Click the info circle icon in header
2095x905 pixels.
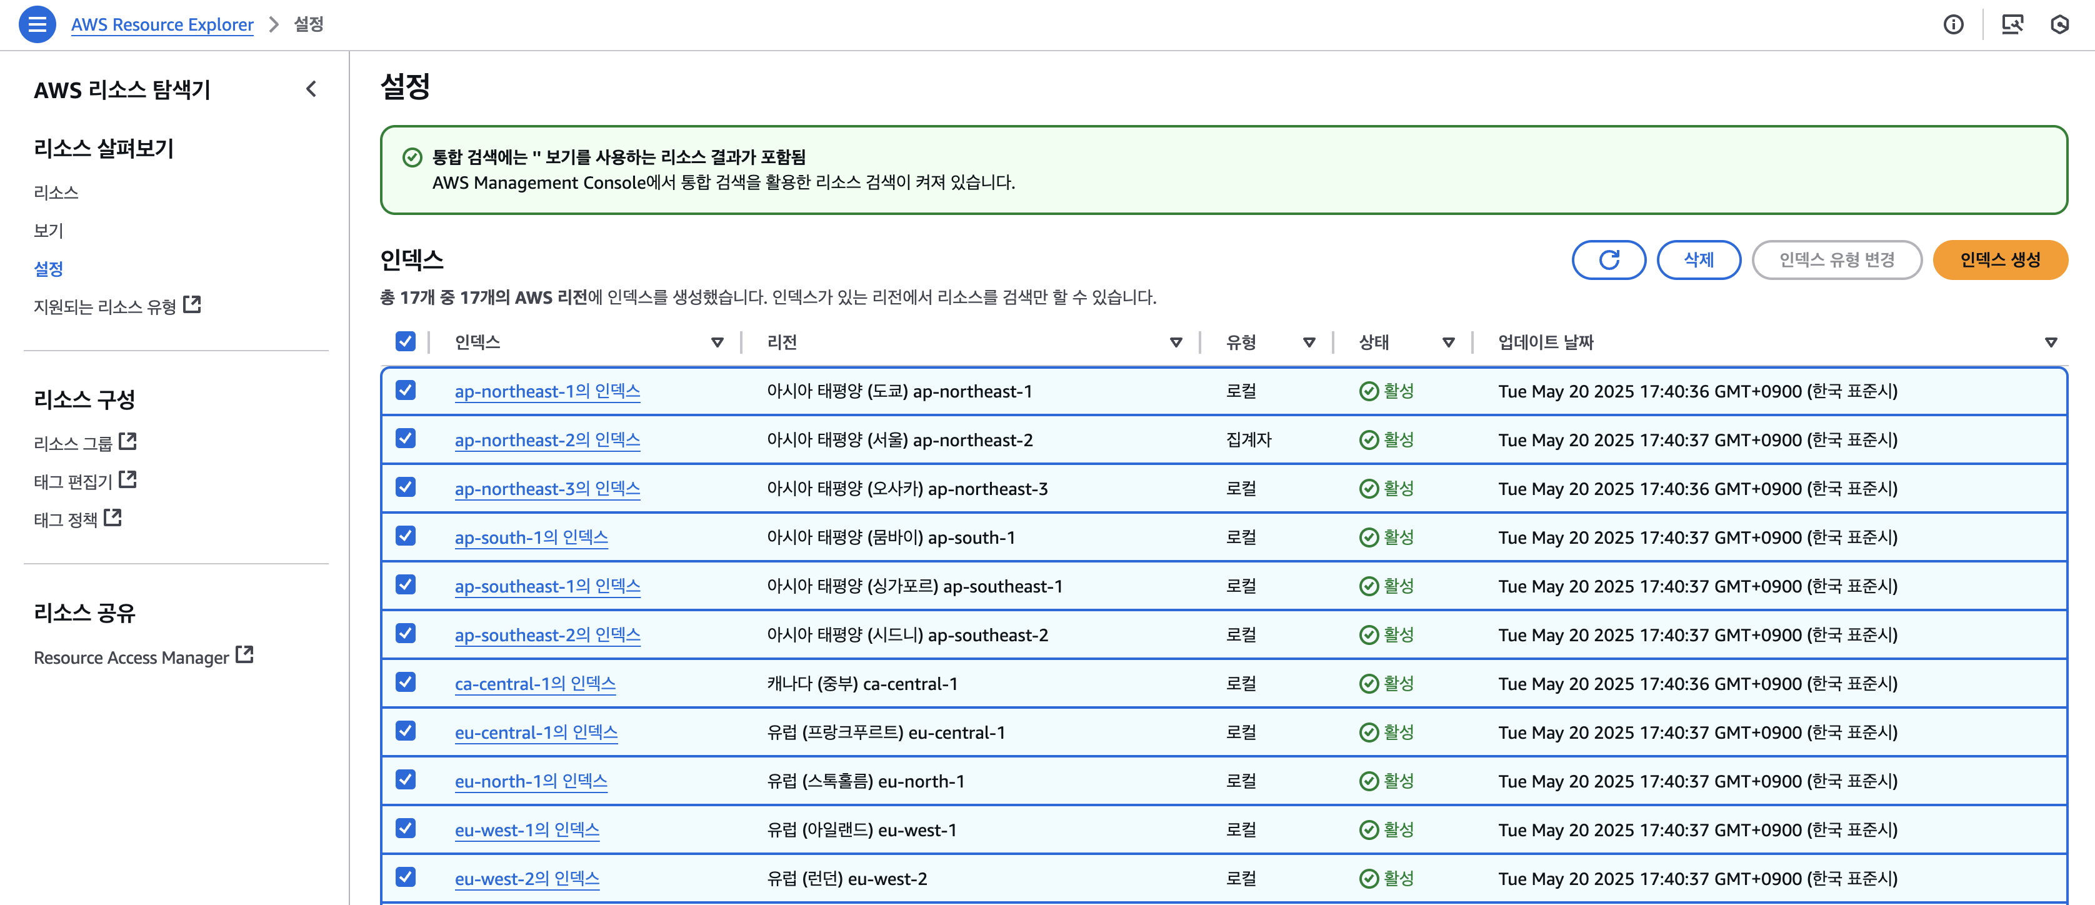pyautogui.click(x=1954, y=24)
